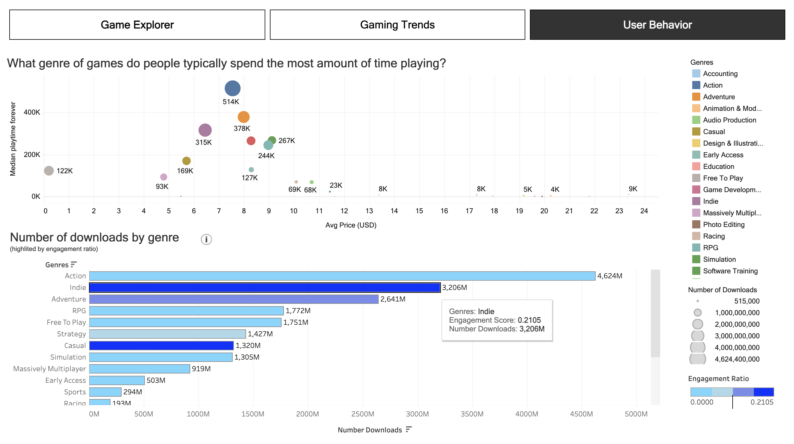Screen dimensions: 794x444
Task: Select the Education color swatch in the legend
Action: pos(696,166)
